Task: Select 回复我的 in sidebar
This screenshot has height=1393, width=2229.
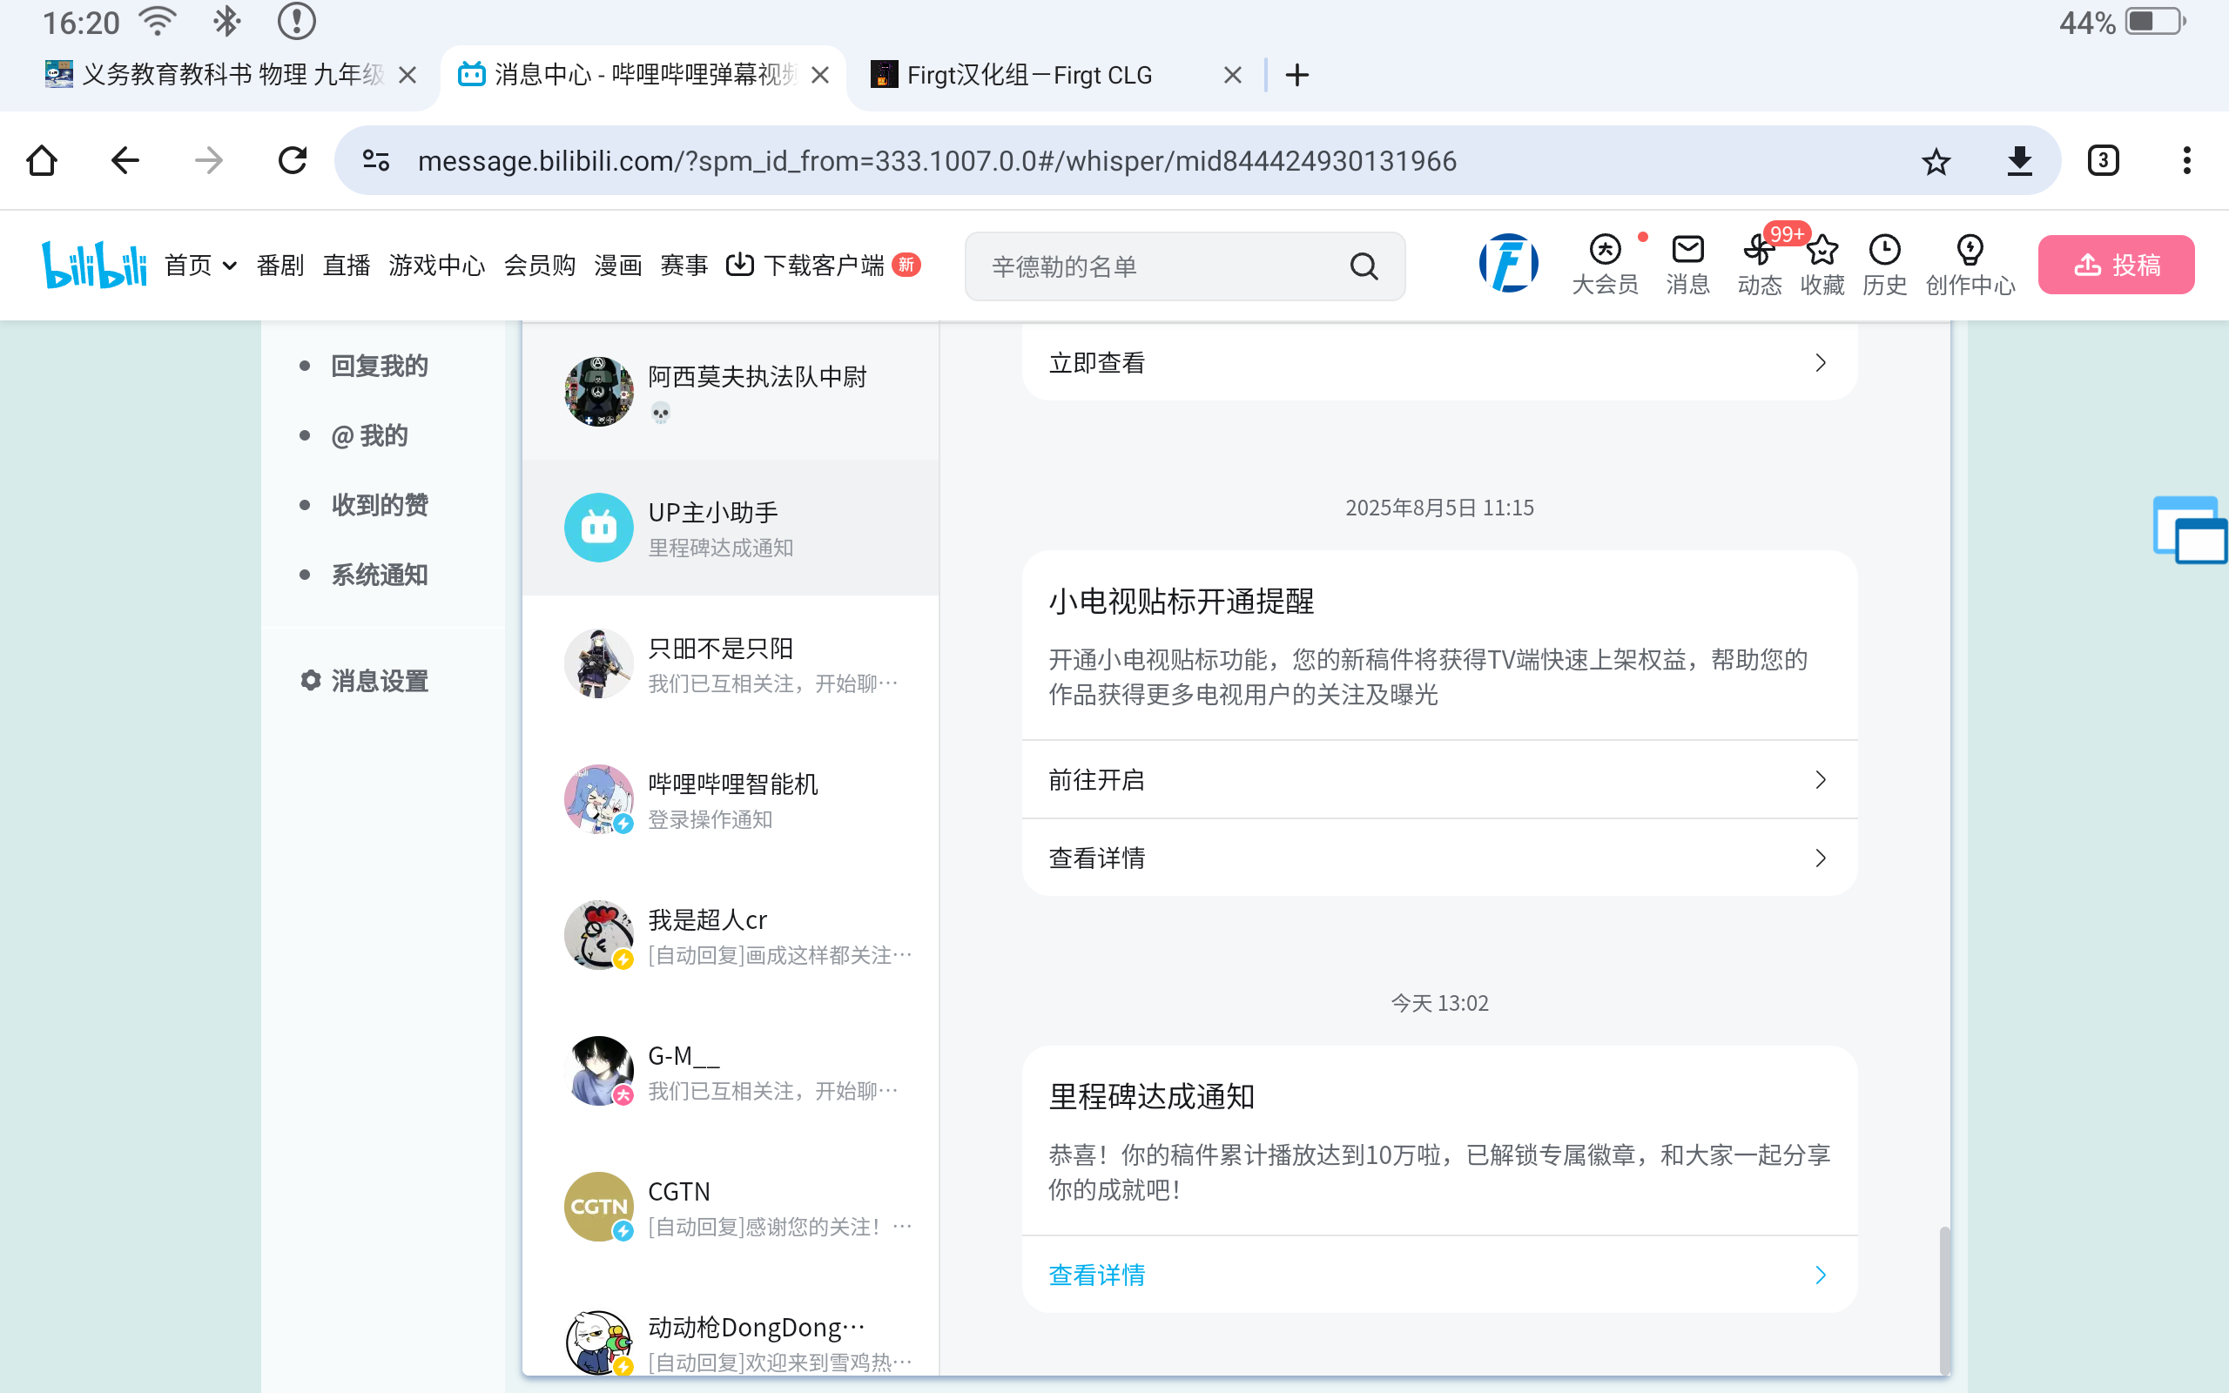Action: pyautogui.click(x=380, y=366)
